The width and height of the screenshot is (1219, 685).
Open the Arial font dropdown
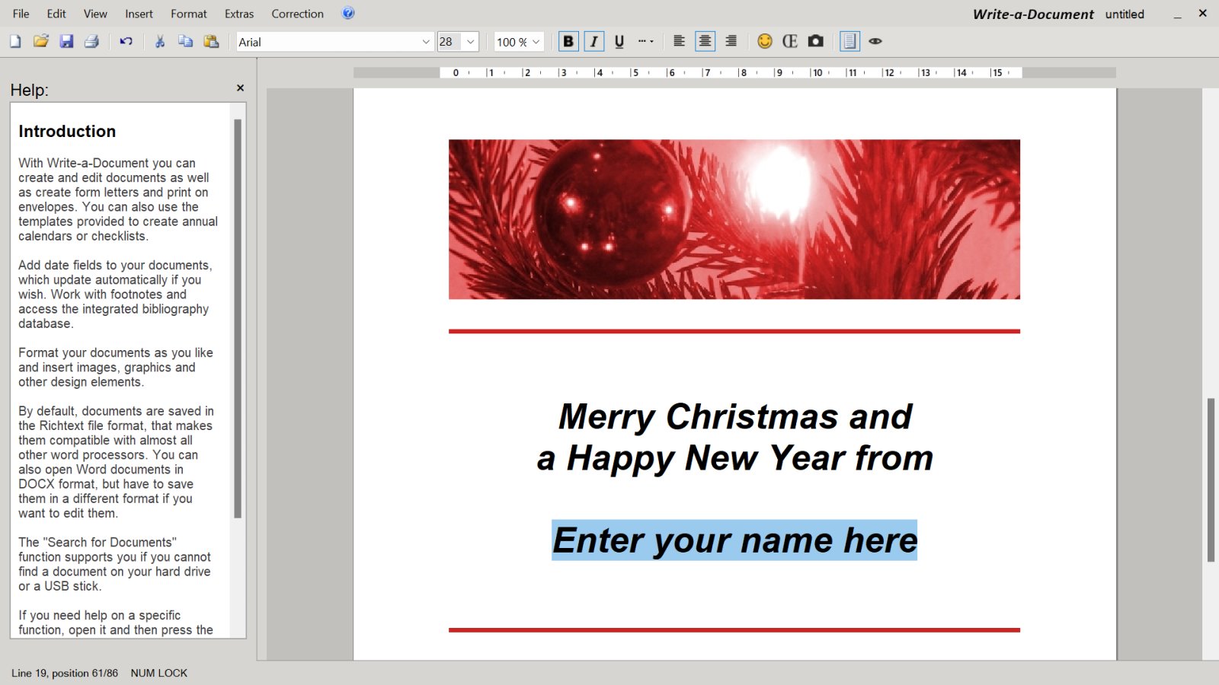pos(426,42)
